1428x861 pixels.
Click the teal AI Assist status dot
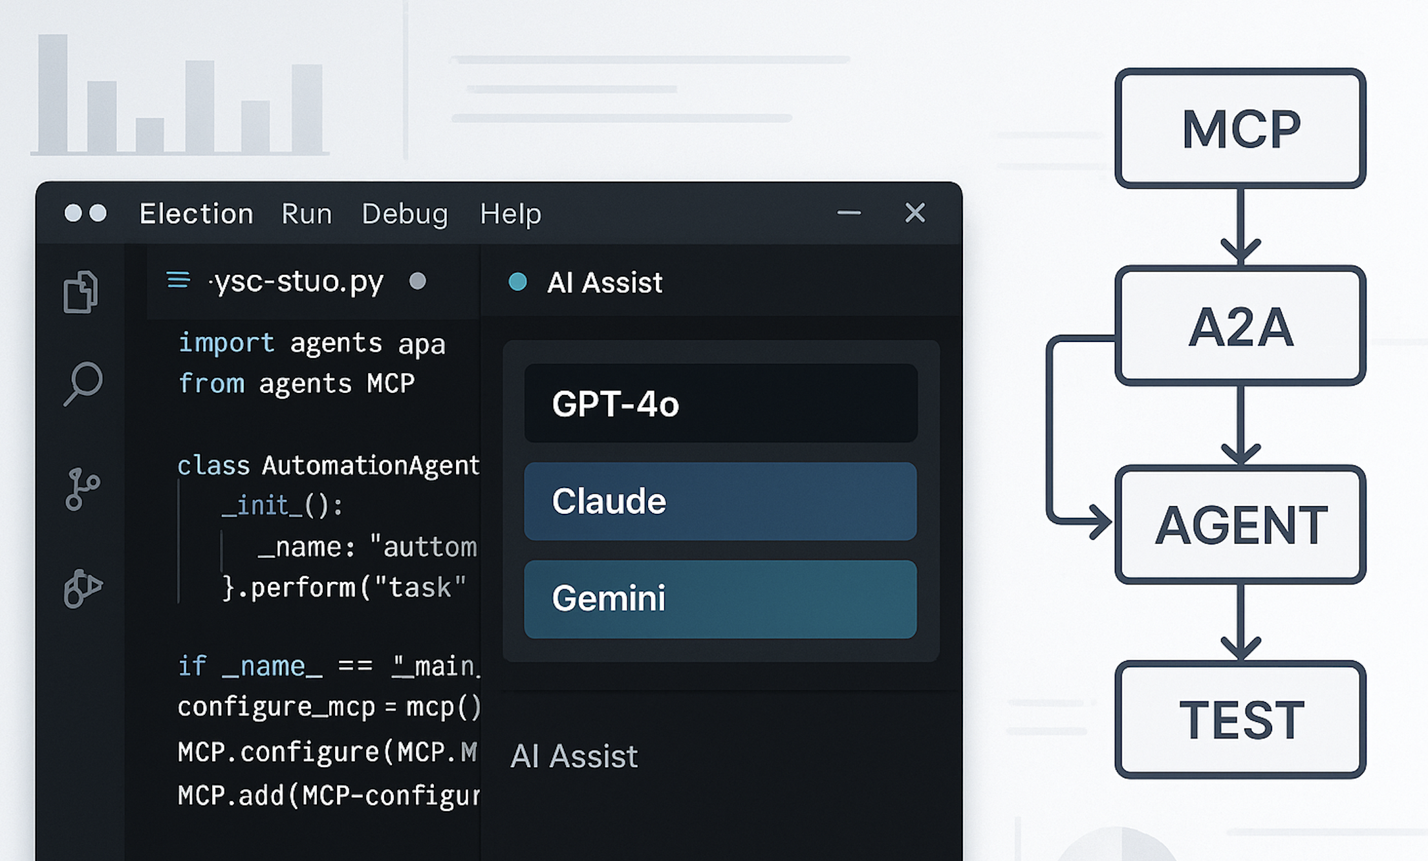(517, 282)
